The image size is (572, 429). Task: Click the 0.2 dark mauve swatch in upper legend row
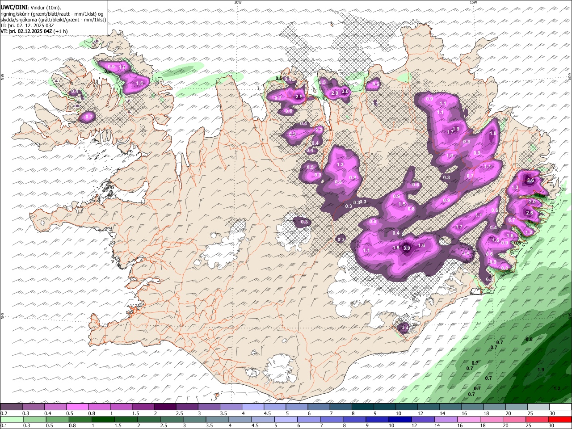(11, 407)
